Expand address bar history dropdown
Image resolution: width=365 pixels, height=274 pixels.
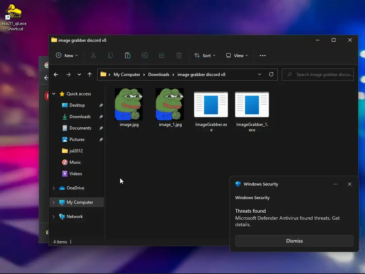coord(259,74)
